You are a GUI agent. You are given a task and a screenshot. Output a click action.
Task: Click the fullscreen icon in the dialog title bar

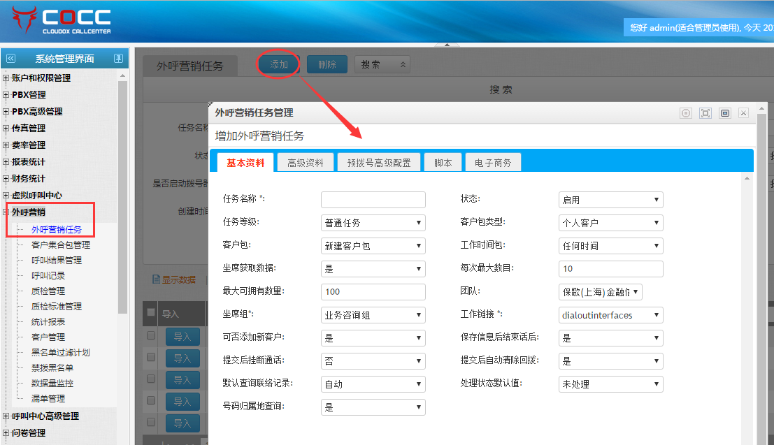tap(705, 113)
